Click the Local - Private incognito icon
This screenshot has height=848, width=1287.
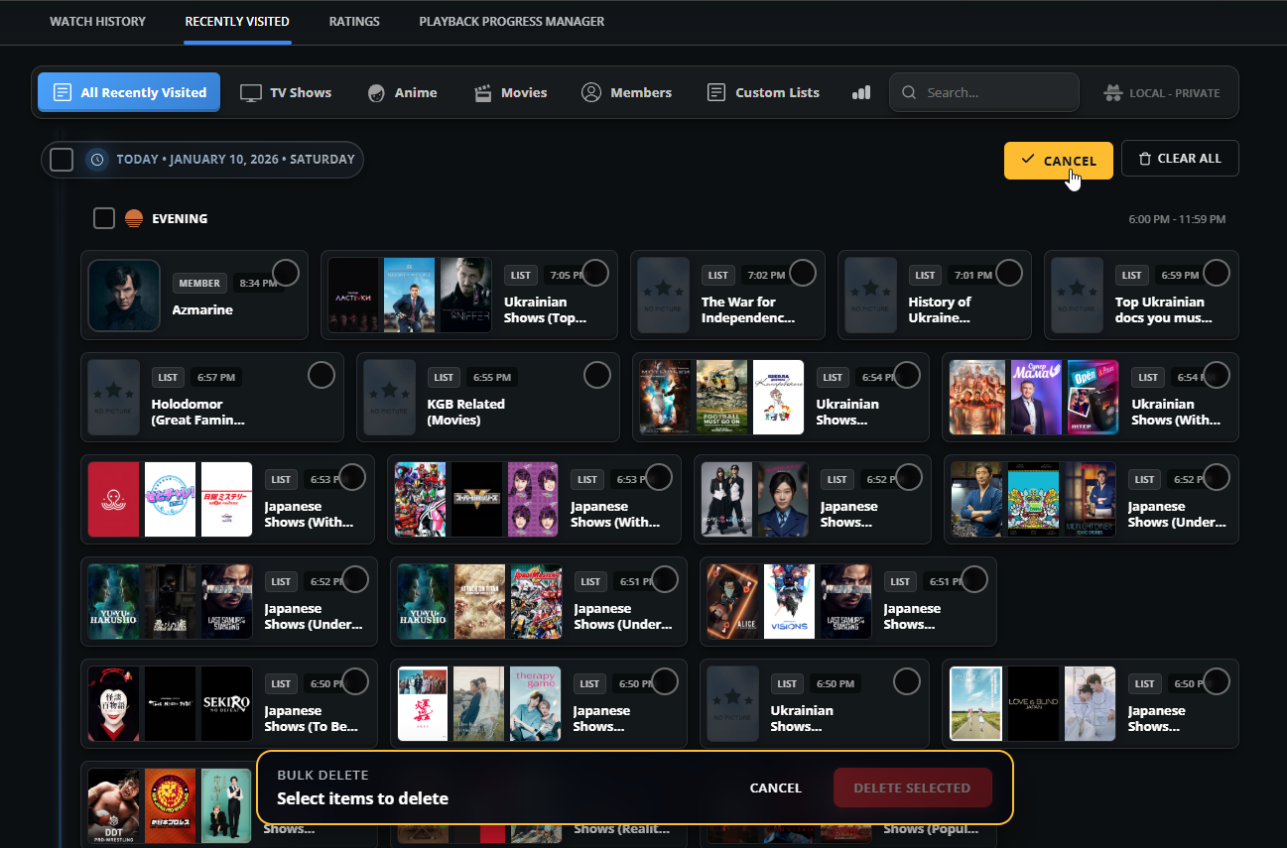tap(1113, 92)
